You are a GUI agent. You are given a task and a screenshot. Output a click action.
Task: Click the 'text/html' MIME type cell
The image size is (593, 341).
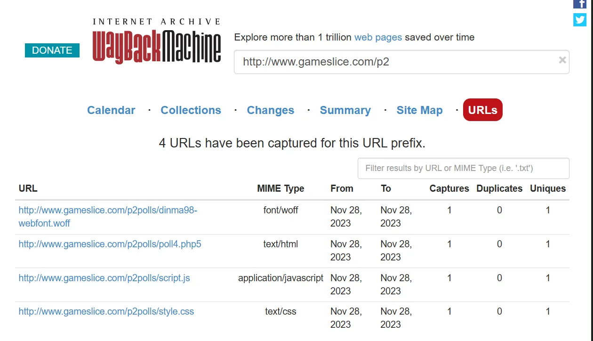(280, 244)
